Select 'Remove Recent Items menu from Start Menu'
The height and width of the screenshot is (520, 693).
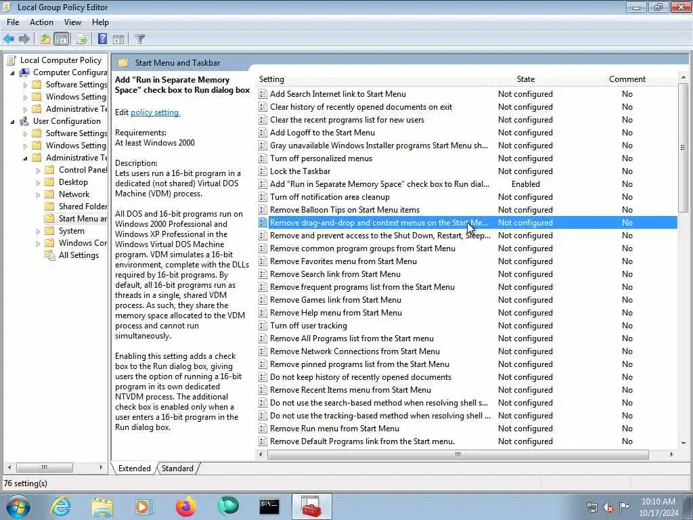pos(468,390)
